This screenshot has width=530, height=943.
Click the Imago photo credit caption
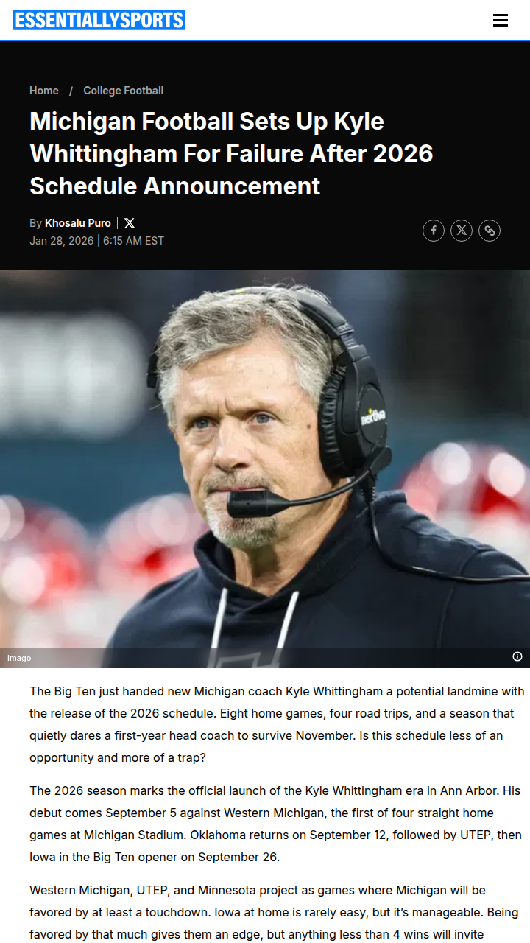pyautogui.click(x=19, y=658)
